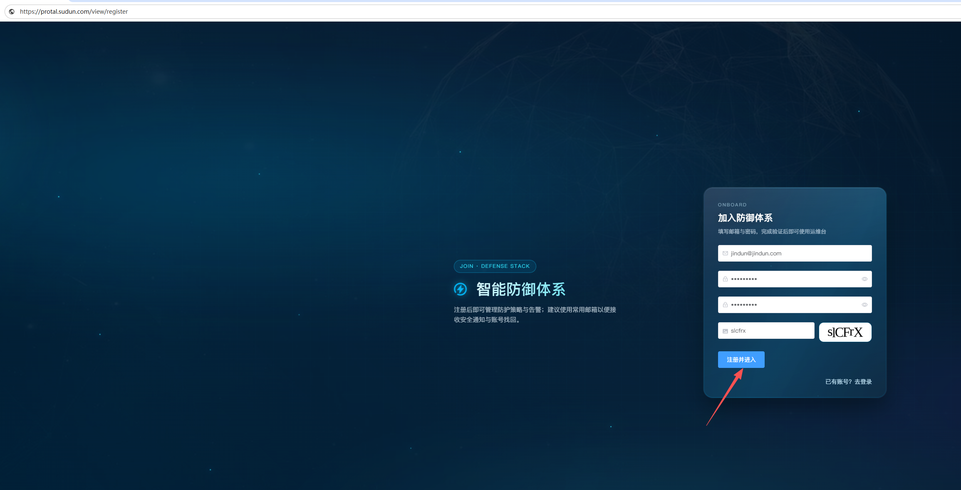Click the first password input field

point(795,279)
